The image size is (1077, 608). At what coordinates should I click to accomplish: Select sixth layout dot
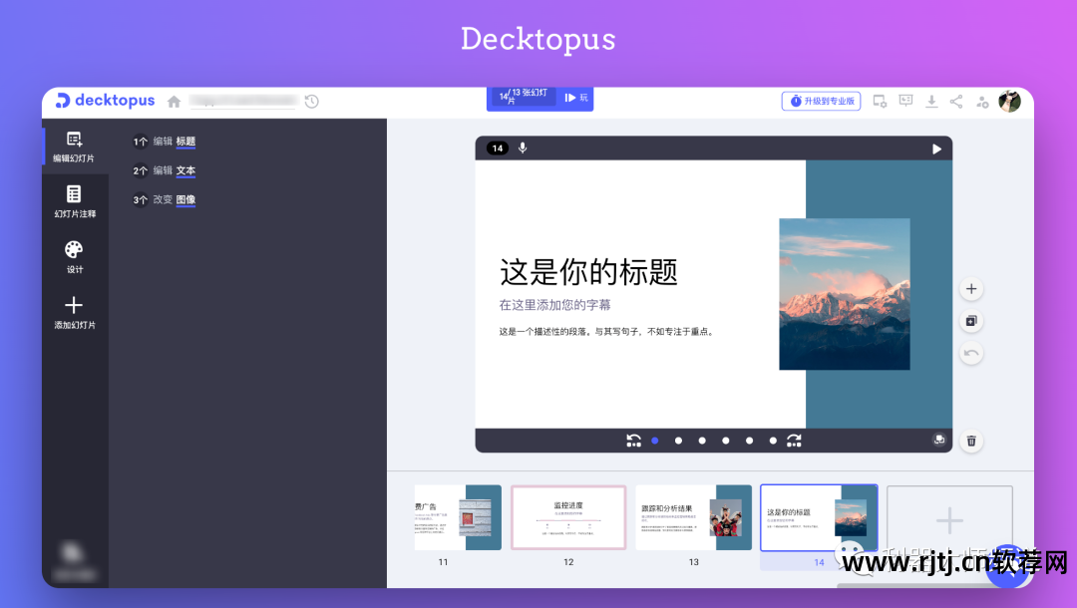[x=773, y=442]
